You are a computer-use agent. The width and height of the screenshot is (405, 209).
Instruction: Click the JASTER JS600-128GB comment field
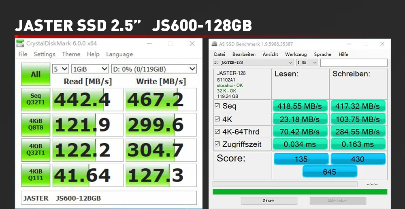pos(109,198)
